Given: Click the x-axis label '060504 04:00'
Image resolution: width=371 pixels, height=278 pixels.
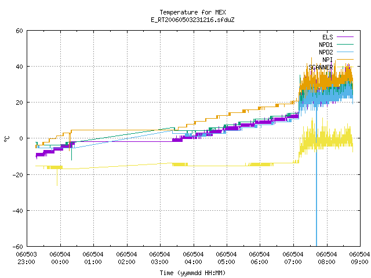Looking at the screenshot, I should tap(193, 258).
